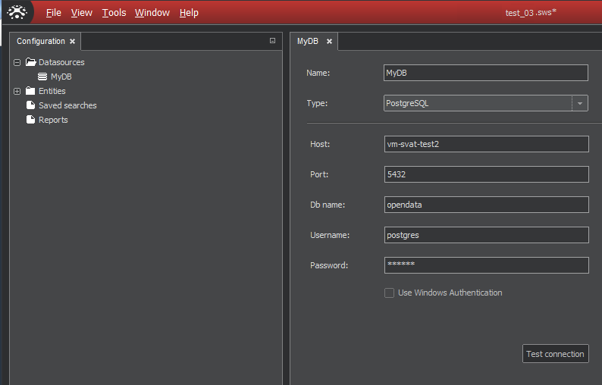602x385 pixels.
Task: Click the Password input field
Action: [486, 265]
